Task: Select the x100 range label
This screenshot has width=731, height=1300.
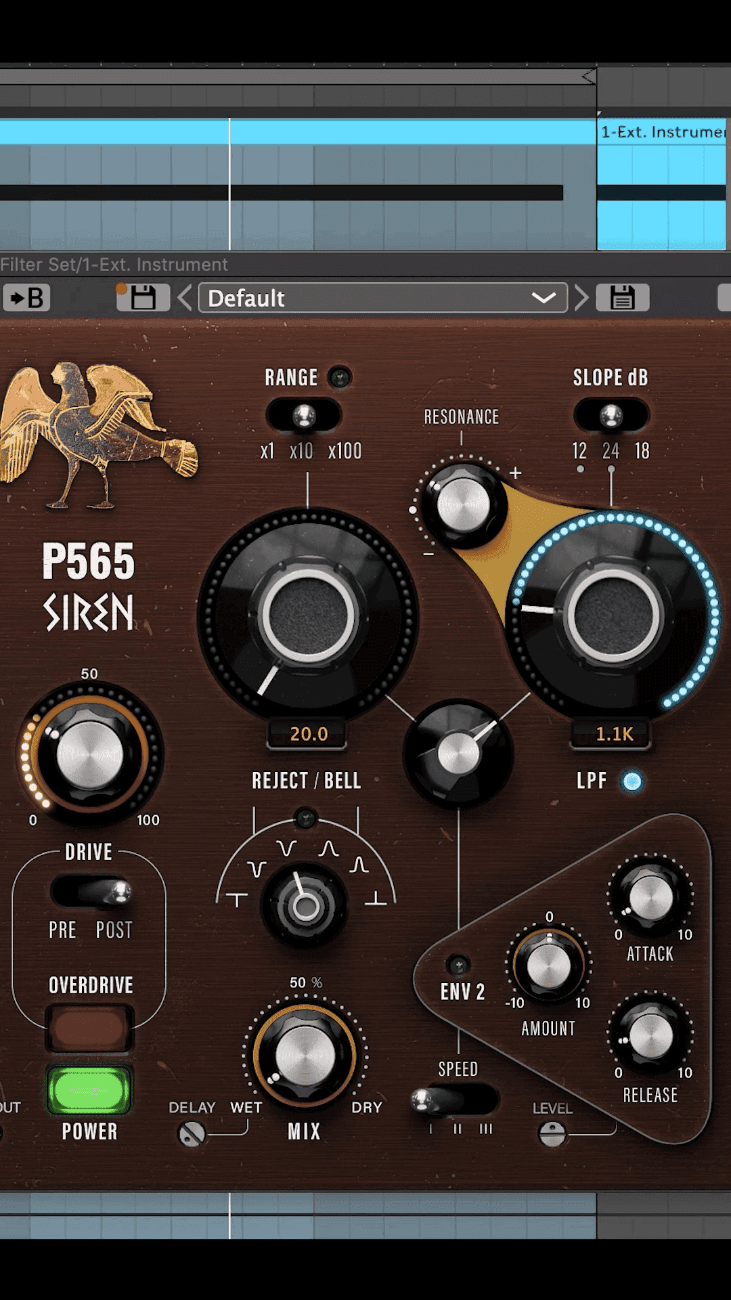Action: 345,451
